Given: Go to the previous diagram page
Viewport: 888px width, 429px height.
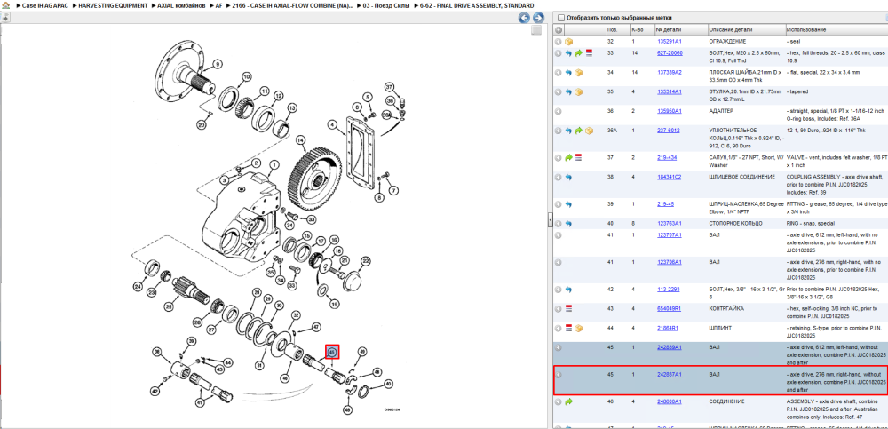Looking at the screenshot, I should click(x=525, y=18).
